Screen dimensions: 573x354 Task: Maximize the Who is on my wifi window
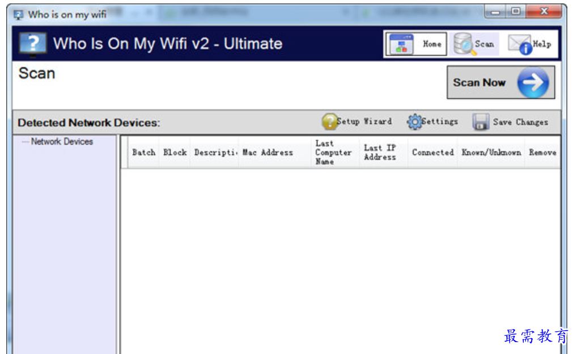pos(516,11)
